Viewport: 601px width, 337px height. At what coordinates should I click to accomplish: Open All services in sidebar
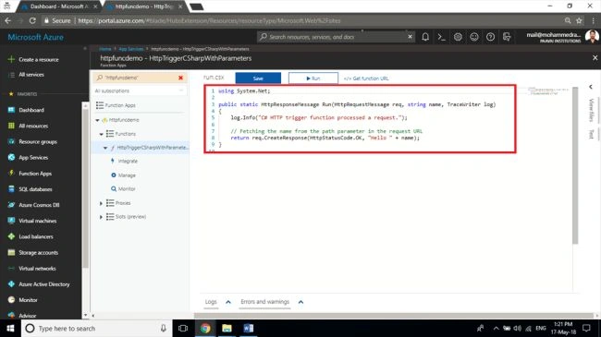31,75
